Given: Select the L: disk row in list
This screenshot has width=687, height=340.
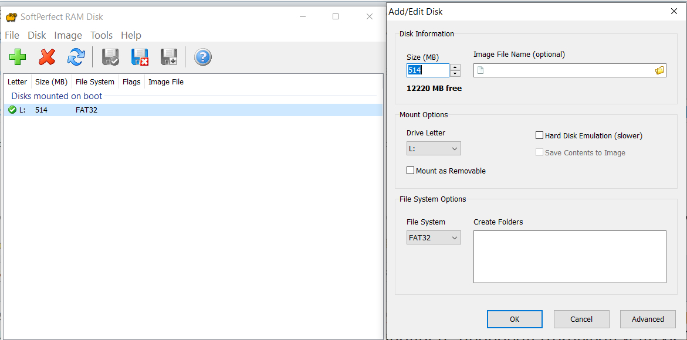Looking at the screenshot, I should click(x=176, y=110).
